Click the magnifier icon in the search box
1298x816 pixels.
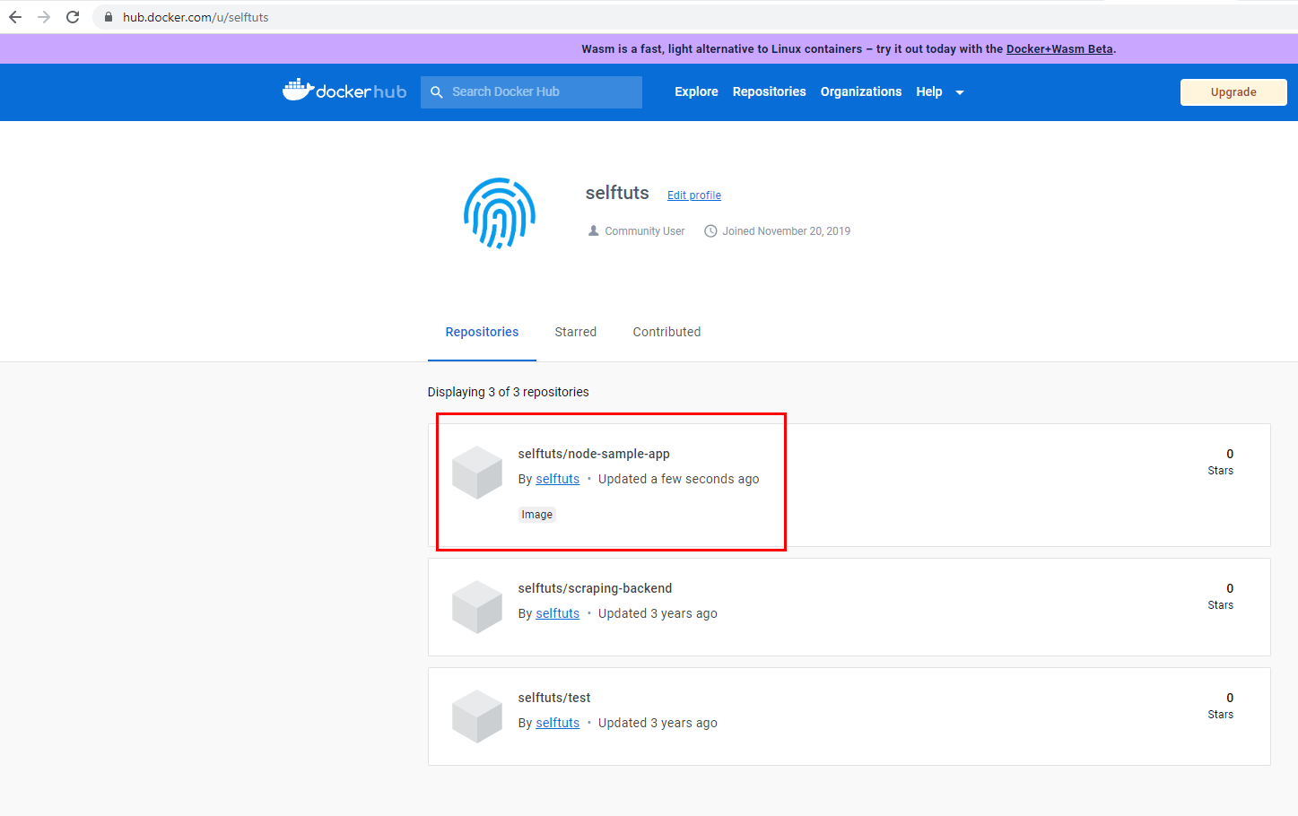click(437, 92)
